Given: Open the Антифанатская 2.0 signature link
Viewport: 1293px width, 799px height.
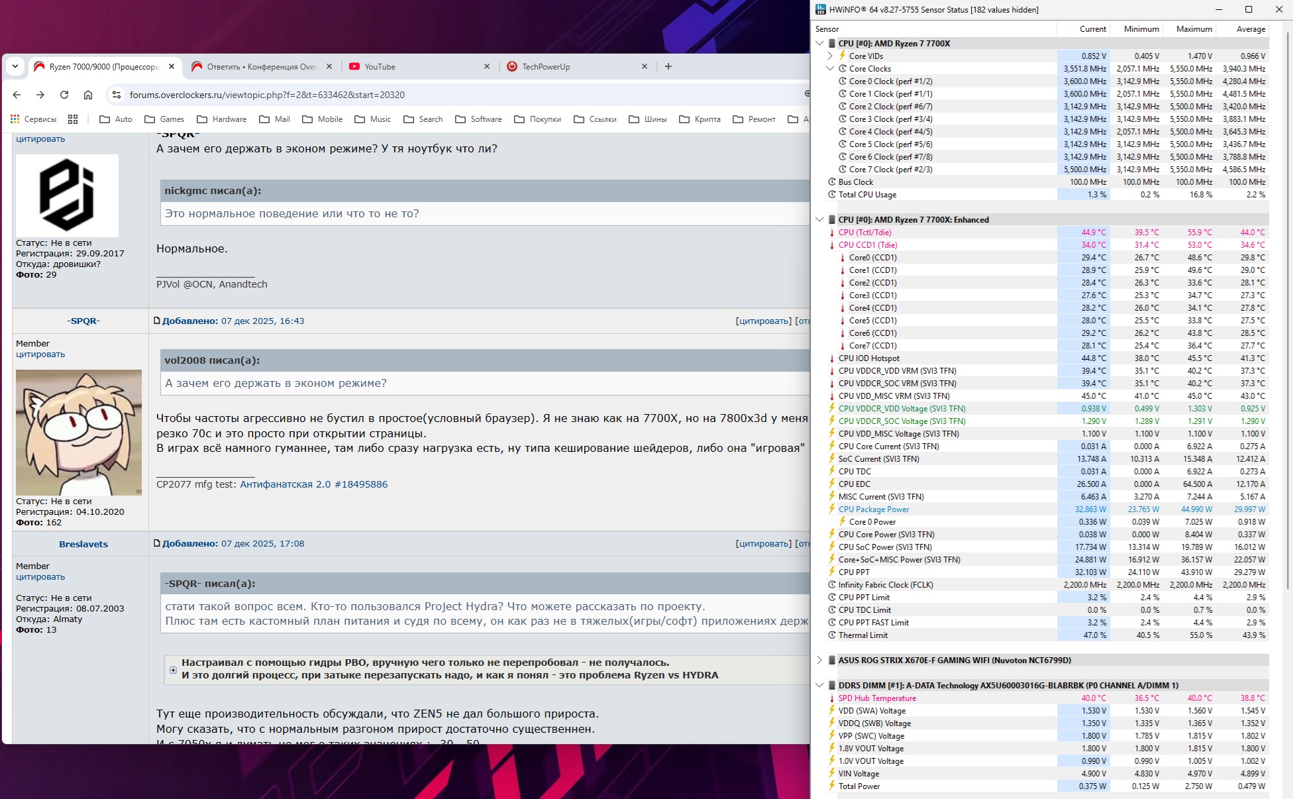Looking at the screenshot, I should (313, 484).
